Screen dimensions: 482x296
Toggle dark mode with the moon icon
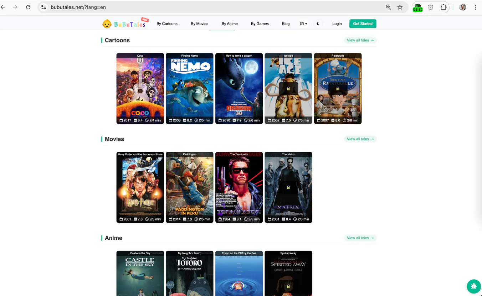(318, 24)
